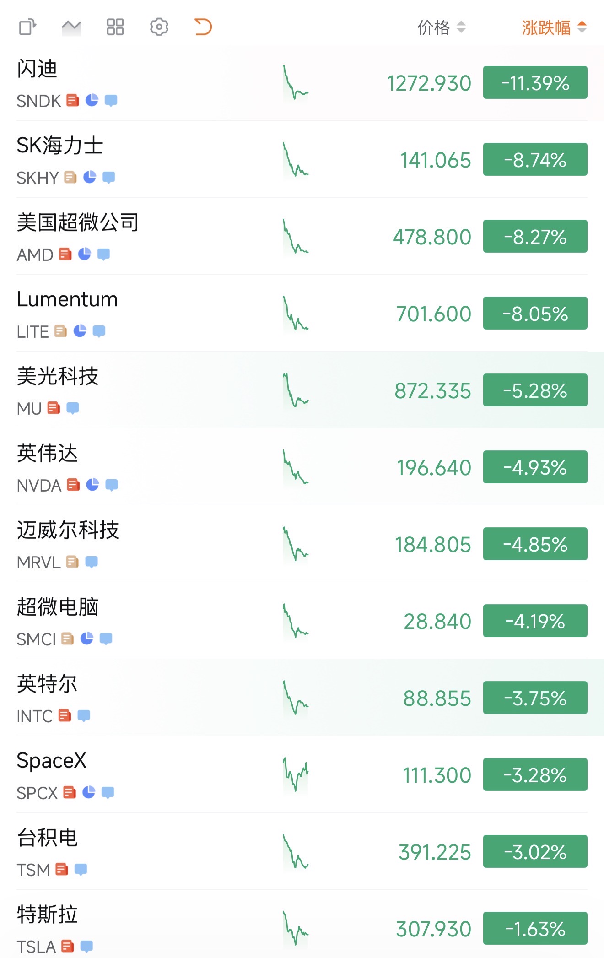
Task: Toggle the TSM -3.02% change badge
Action: [x=535, y=852]
